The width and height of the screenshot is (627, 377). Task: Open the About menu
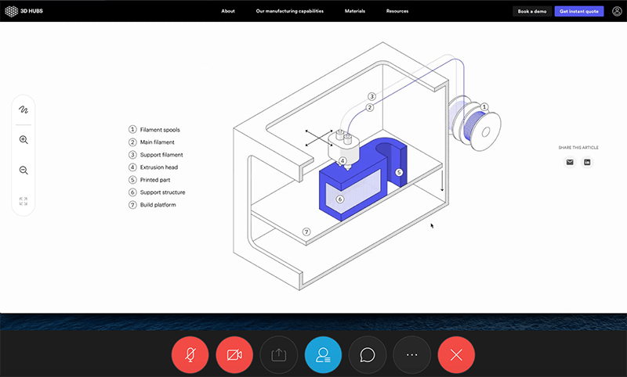(x=228, y=12)
